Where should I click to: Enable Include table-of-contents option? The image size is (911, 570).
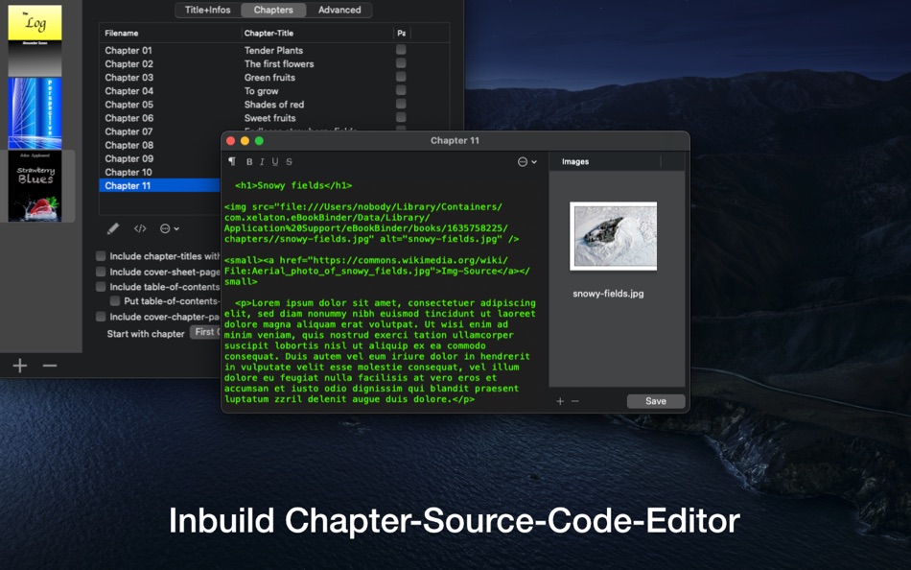101,287
